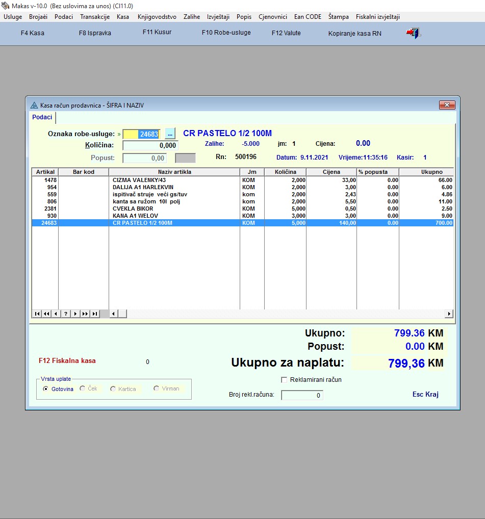Select Gotovina payment type
This screenshot has height=519, width=485.
46,389
